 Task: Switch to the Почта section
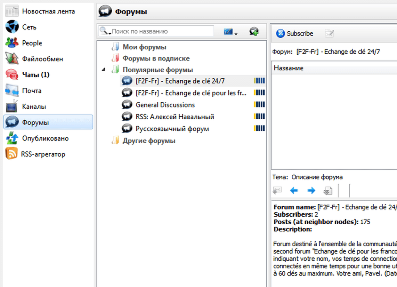pos(31,91)
